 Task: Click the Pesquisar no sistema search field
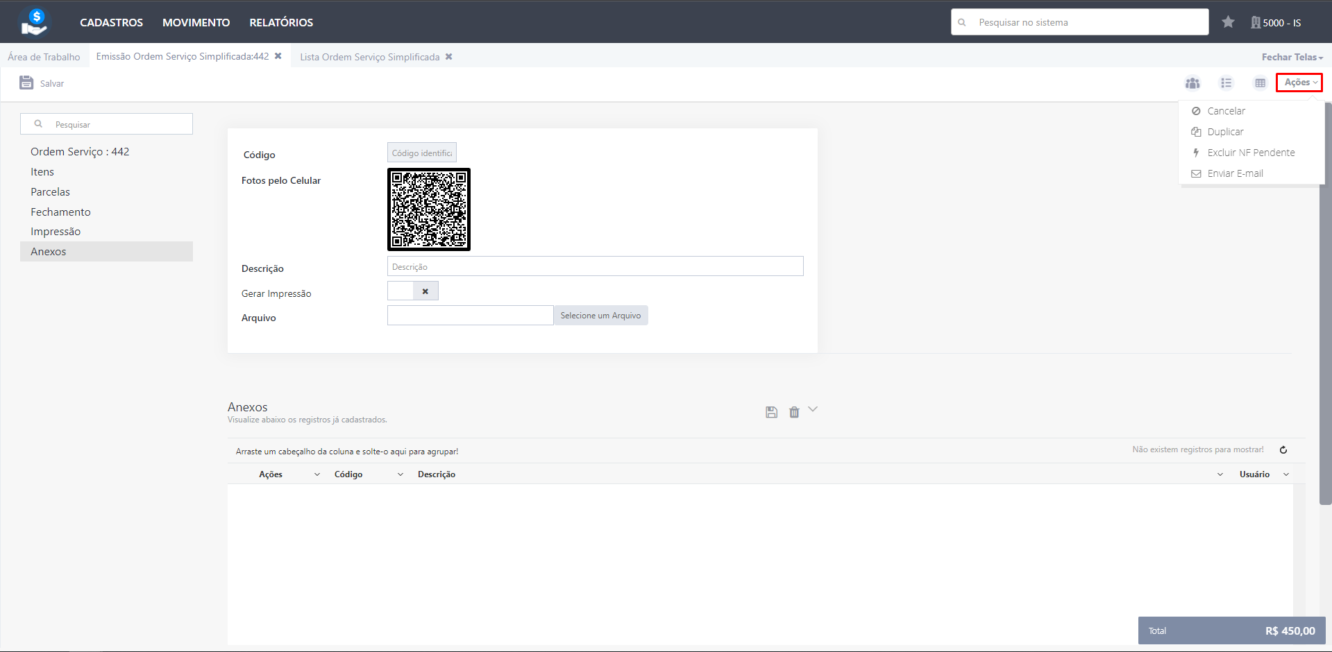point(1079,22)
